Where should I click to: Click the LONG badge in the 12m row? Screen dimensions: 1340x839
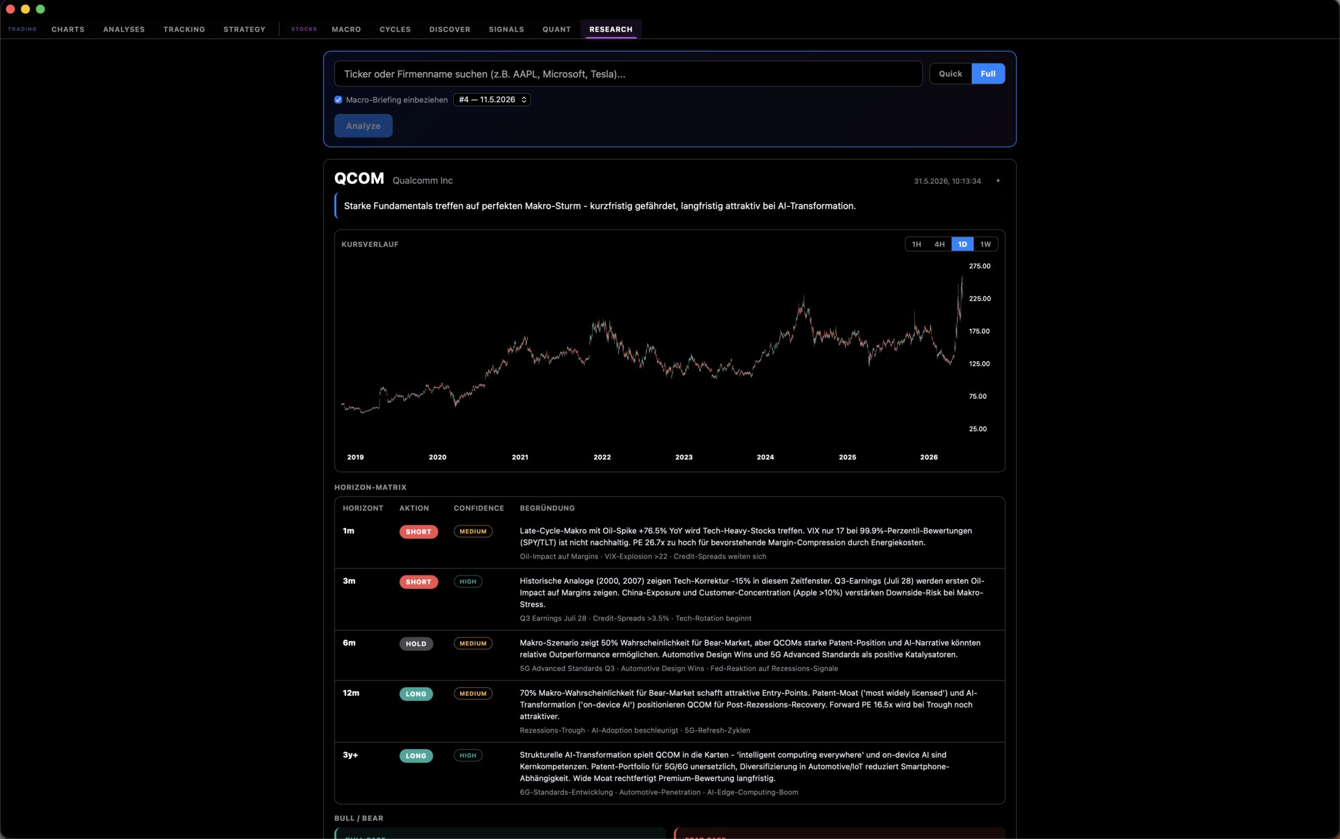(x=416, y=694)
